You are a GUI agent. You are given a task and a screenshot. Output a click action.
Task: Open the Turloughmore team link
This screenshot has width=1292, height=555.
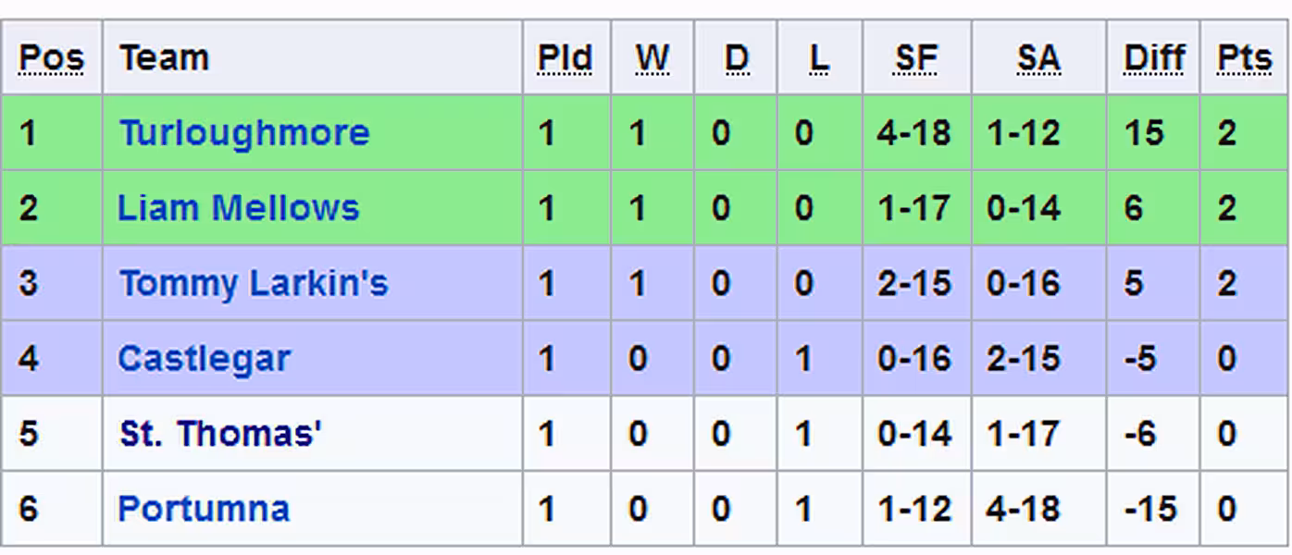(244, 133)
